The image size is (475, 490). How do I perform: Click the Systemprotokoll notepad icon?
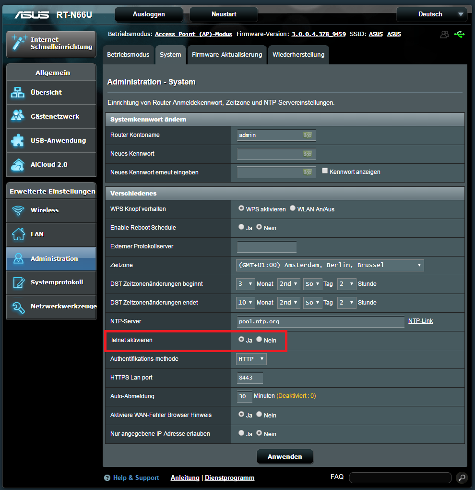coord(18,282)
